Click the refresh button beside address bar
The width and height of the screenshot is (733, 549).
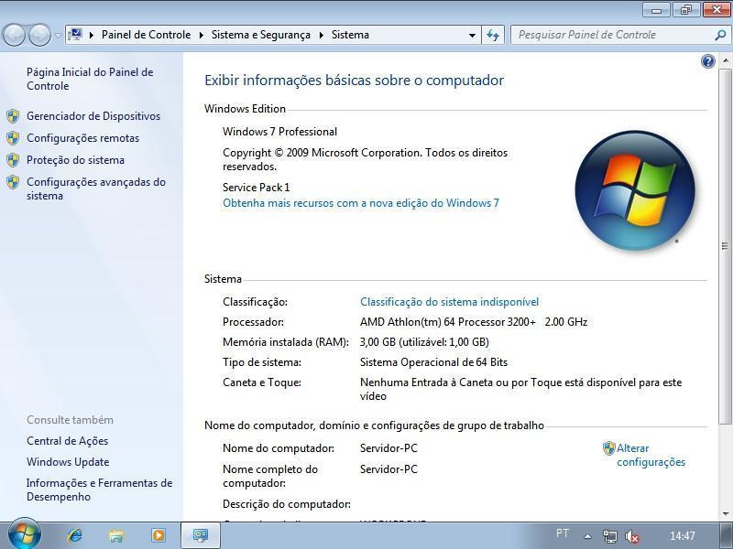pyautogui.click(x=493, y=35)
